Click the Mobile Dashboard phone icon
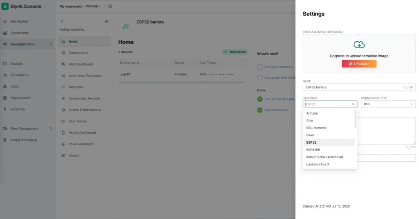 (63, 133)
